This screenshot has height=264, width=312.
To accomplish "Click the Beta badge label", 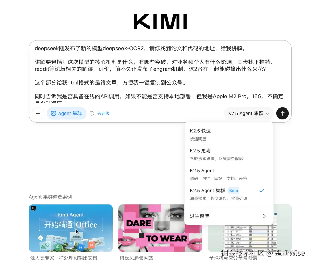I will [x=233, y=191].
